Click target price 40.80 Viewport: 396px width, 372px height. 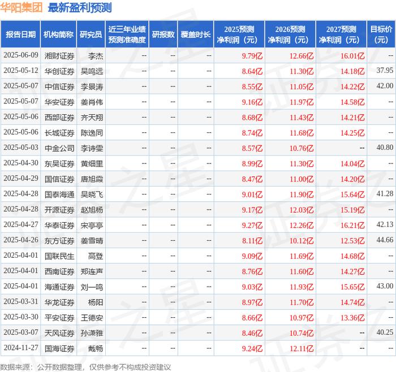[x=385, y=148]
